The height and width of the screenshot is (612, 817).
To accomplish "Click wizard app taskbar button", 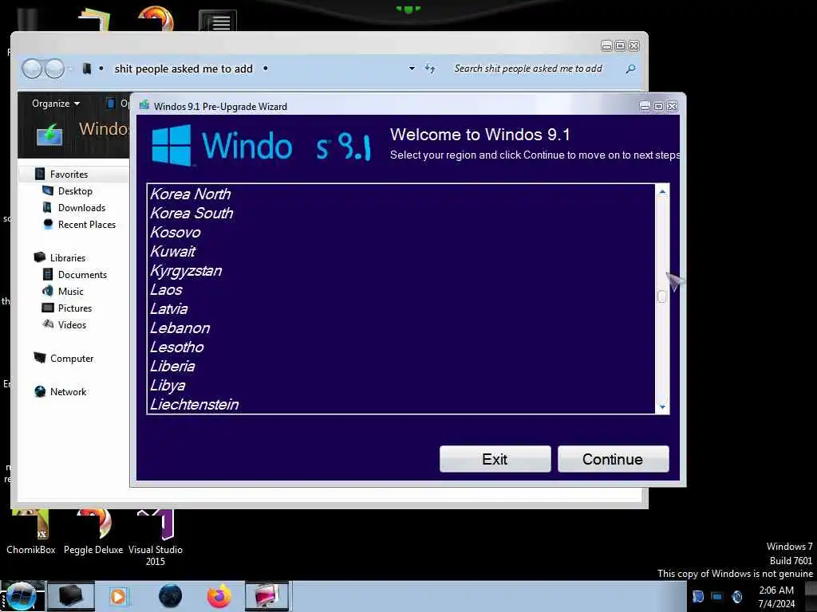I will (x=266, y=596).
